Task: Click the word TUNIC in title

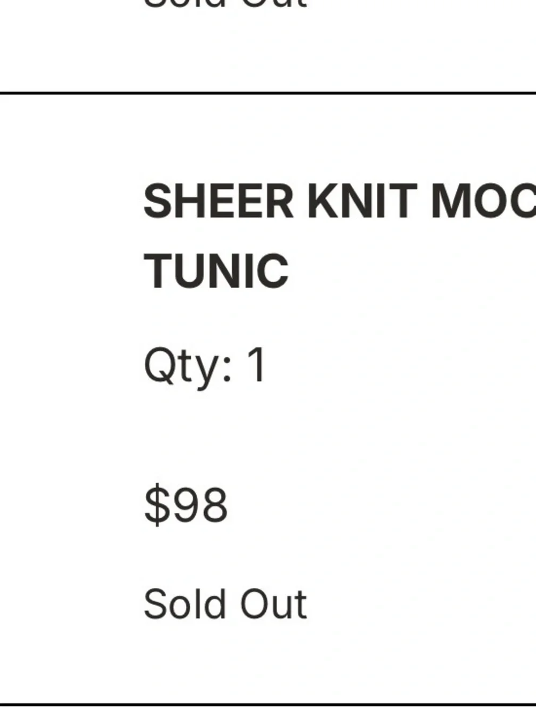Action: 217,271
